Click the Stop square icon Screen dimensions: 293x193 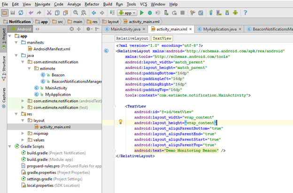click(x=183, y=13)
